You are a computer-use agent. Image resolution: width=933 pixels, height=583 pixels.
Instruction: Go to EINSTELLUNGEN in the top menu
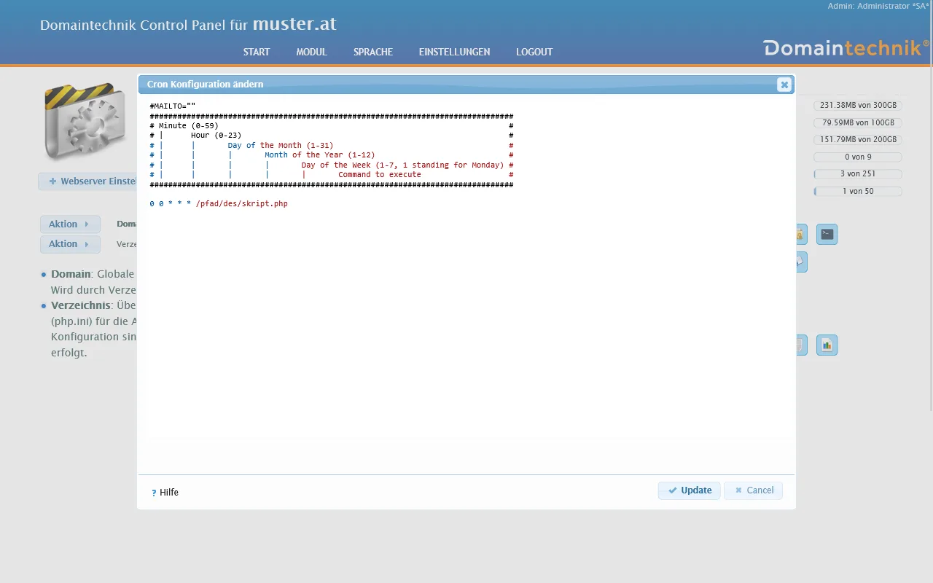454,52
